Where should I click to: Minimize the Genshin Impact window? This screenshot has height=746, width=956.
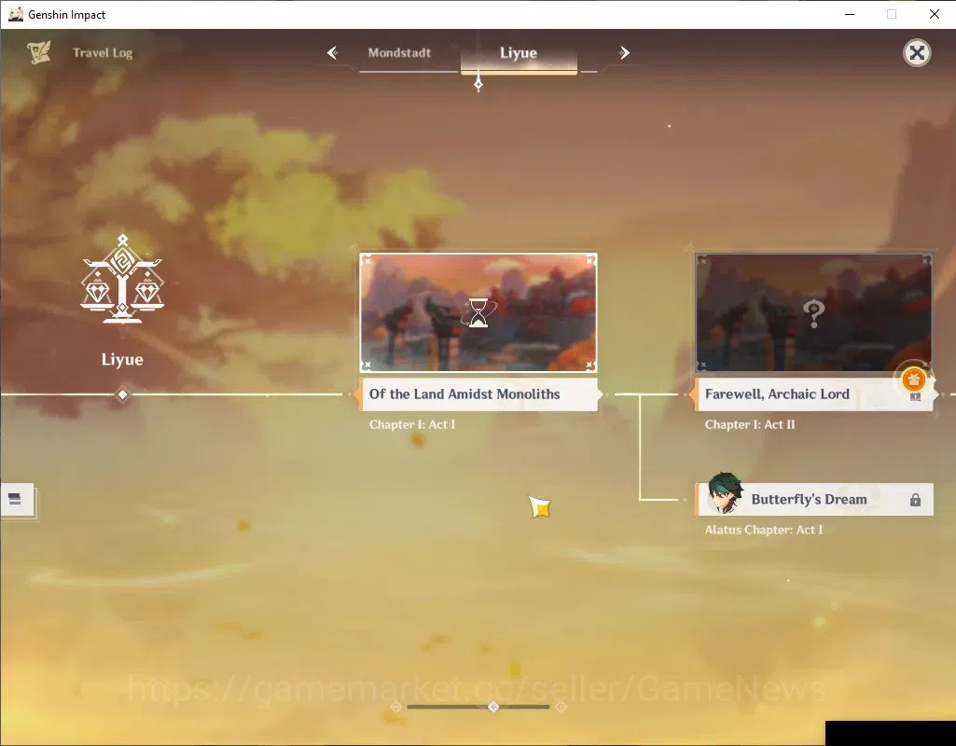tap(850, 14)
